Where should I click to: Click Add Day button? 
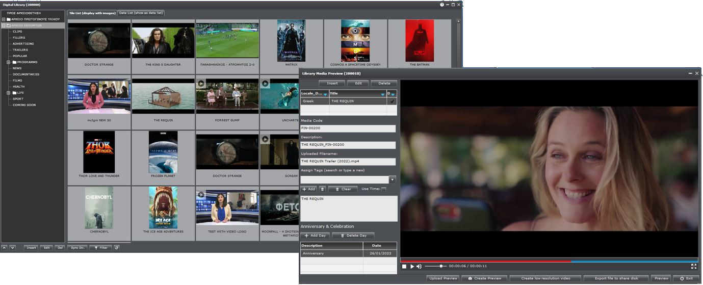pos(315,236)
